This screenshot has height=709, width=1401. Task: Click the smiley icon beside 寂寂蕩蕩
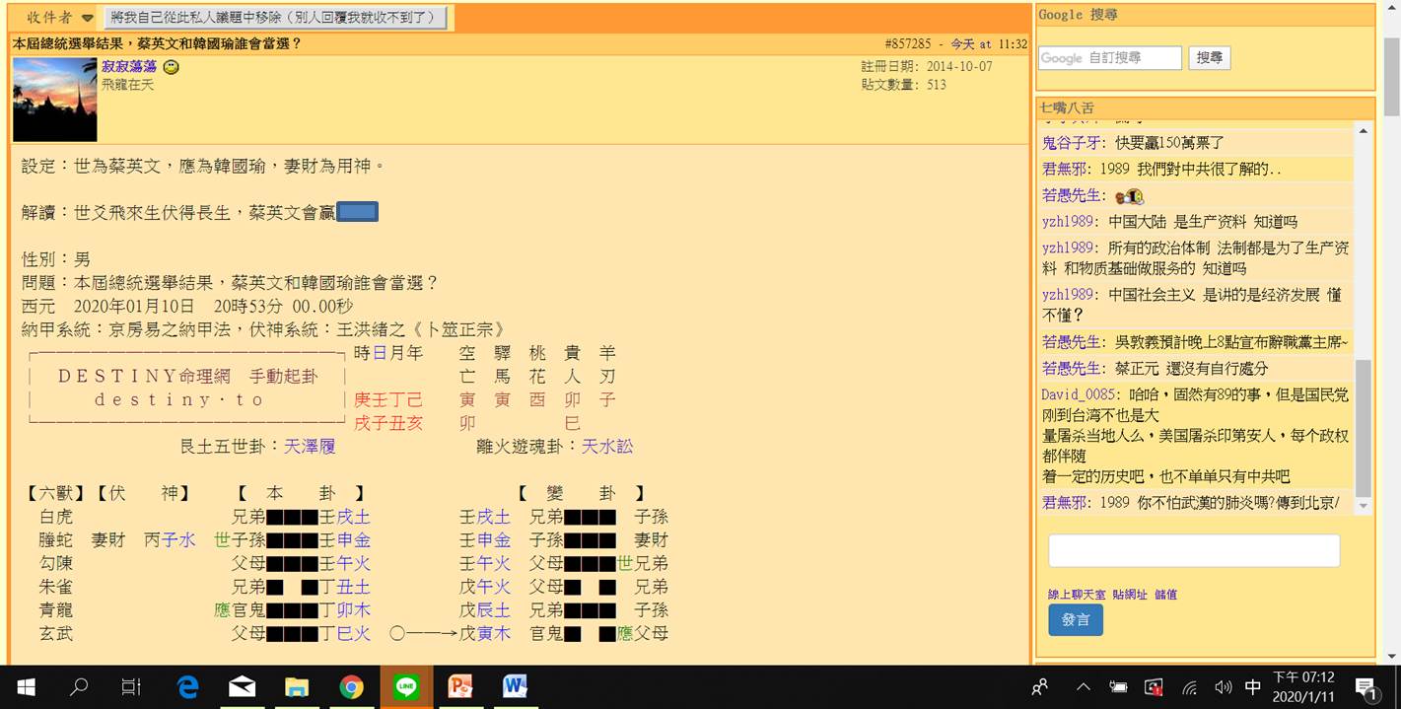171,67
